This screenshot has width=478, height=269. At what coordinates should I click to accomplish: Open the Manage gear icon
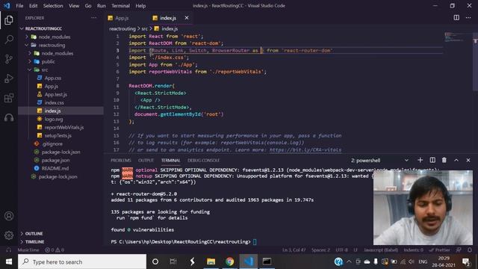pyautogui.click(x=9, y=235)
